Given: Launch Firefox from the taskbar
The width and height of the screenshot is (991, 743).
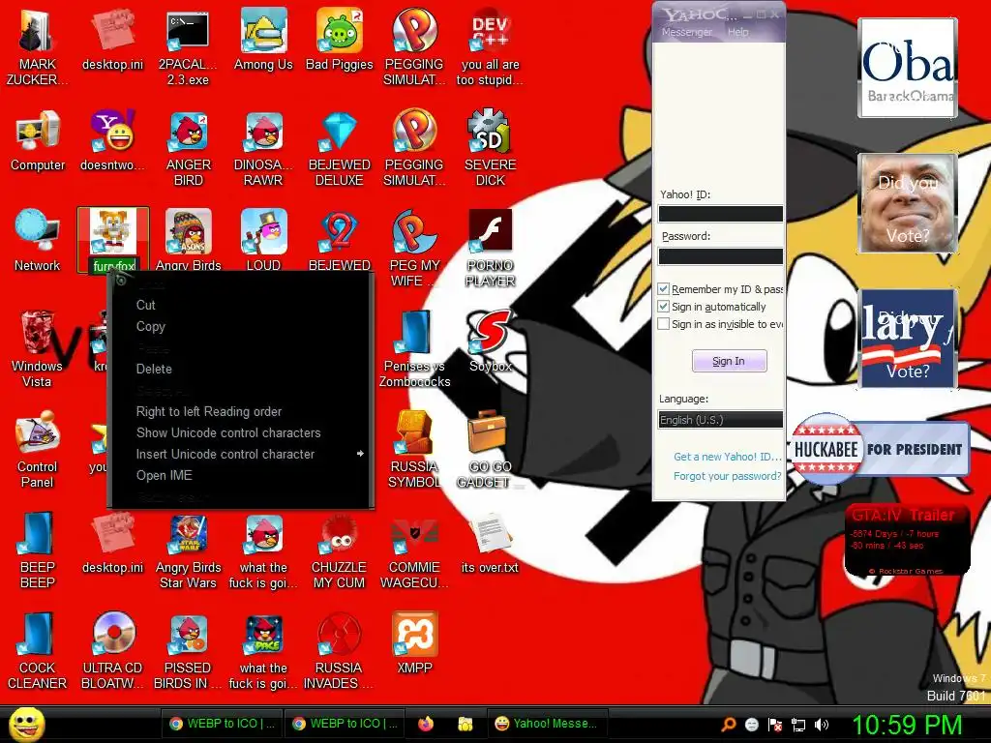Looking at the screenshot, I should [x=426, y=724].
